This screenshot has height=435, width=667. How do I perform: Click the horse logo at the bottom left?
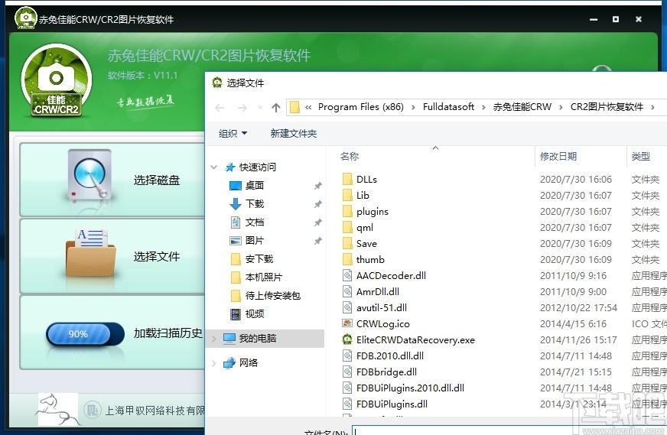(57, 410)
